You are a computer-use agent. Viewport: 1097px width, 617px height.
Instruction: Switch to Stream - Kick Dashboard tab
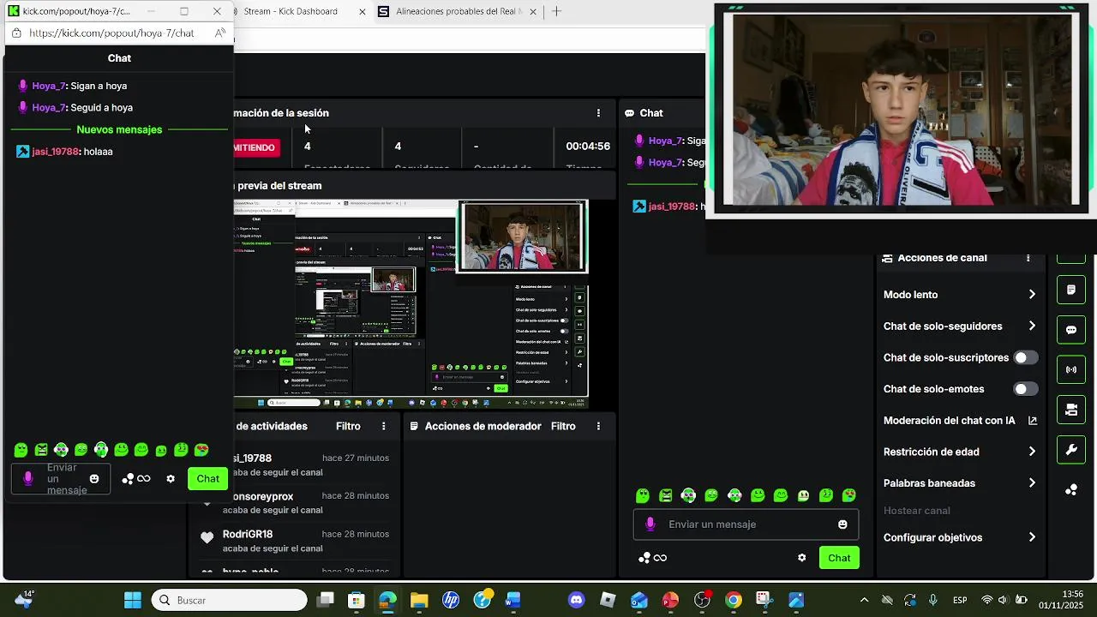[291, 12]
